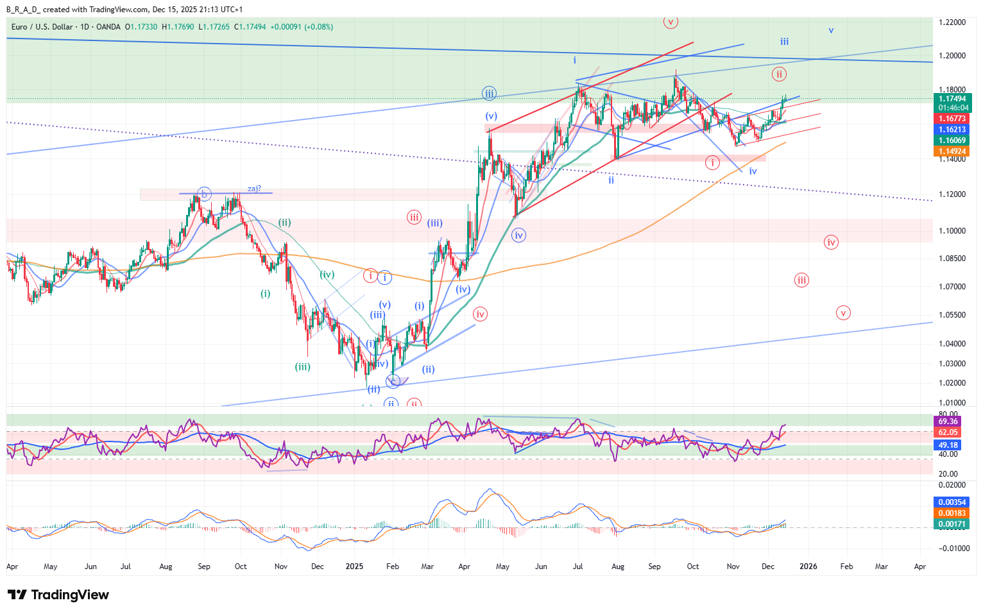Select the plain blue 'iv' wave label

pyautogui.click(x=753, y=171)
